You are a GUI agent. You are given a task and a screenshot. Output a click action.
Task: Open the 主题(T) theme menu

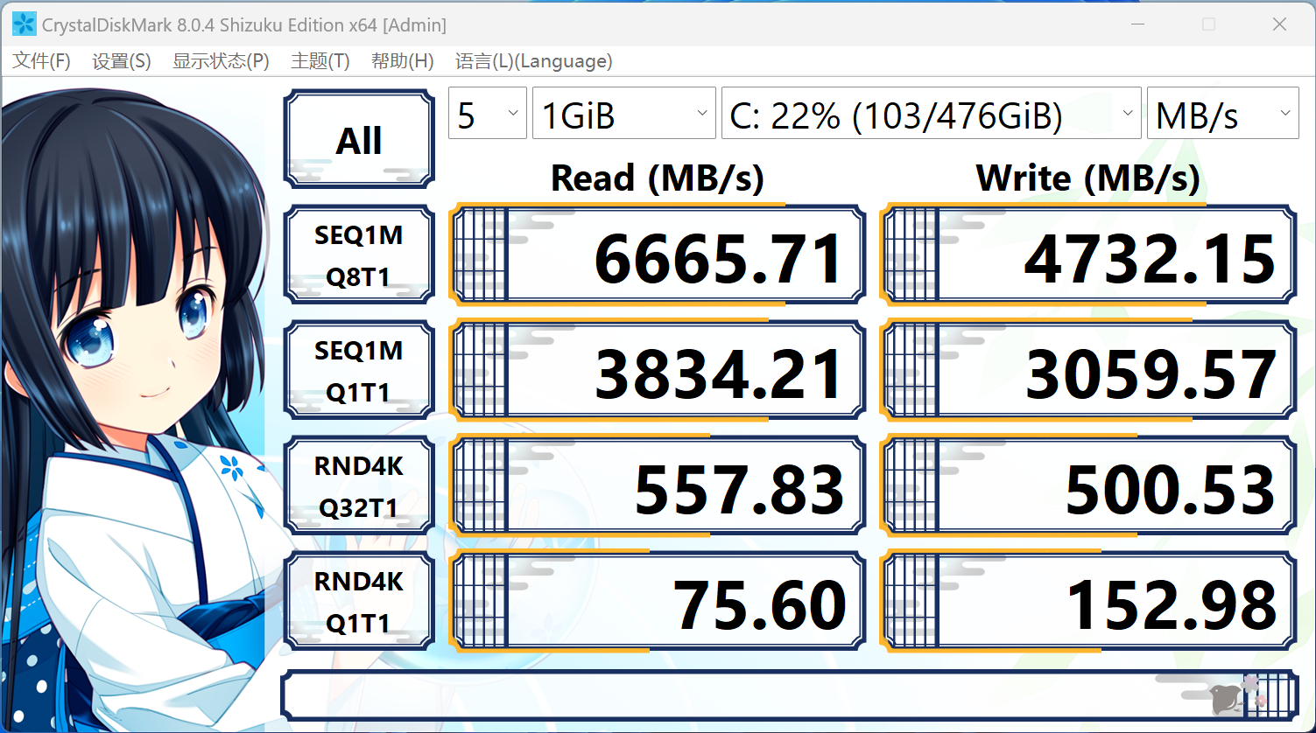click(x=319, y=60)
